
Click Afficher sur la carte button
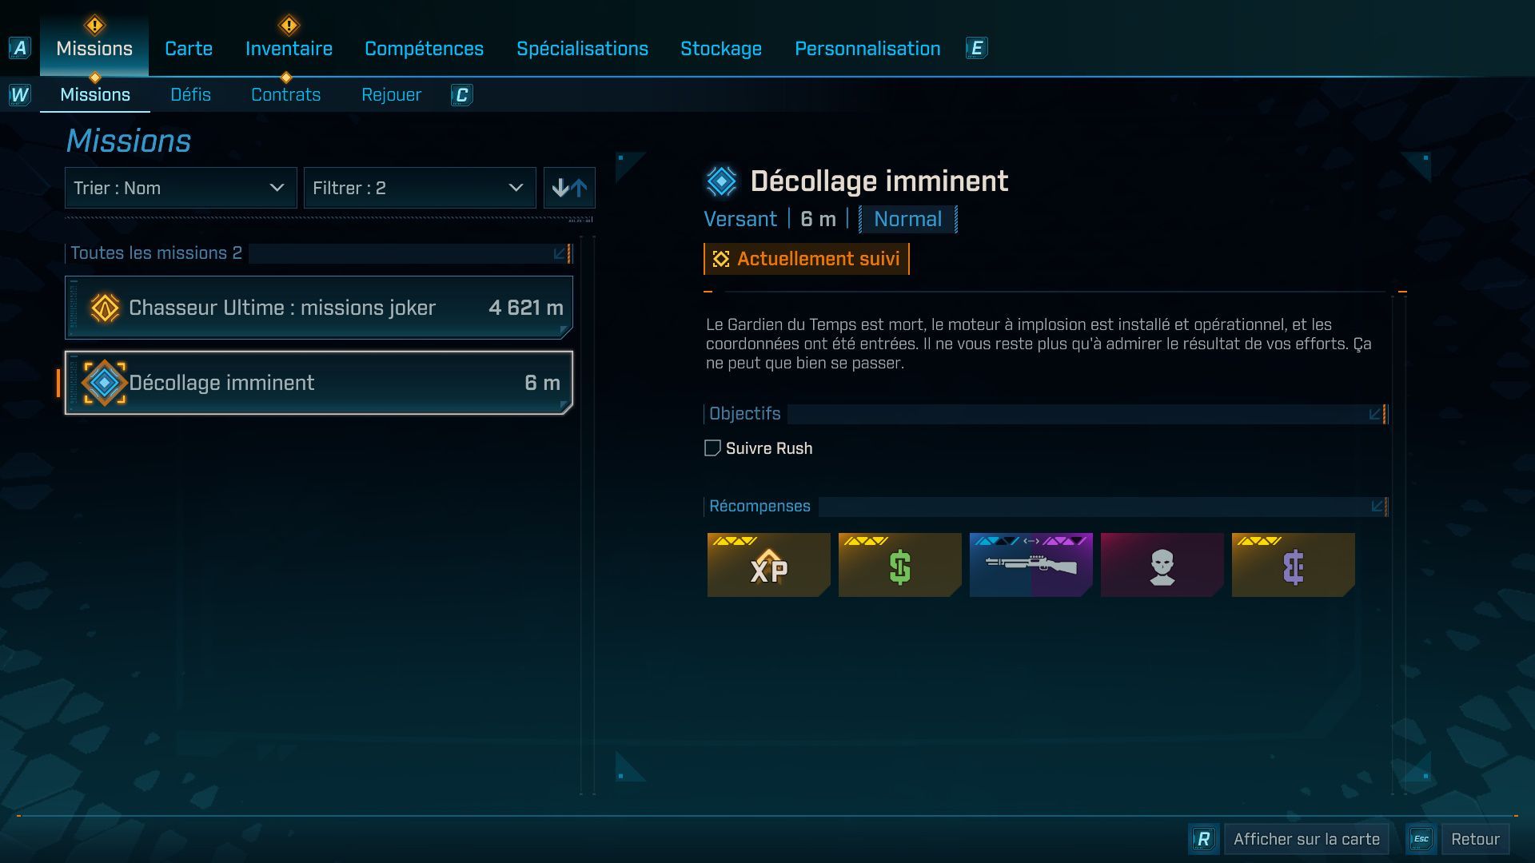tap(1306, 839)
